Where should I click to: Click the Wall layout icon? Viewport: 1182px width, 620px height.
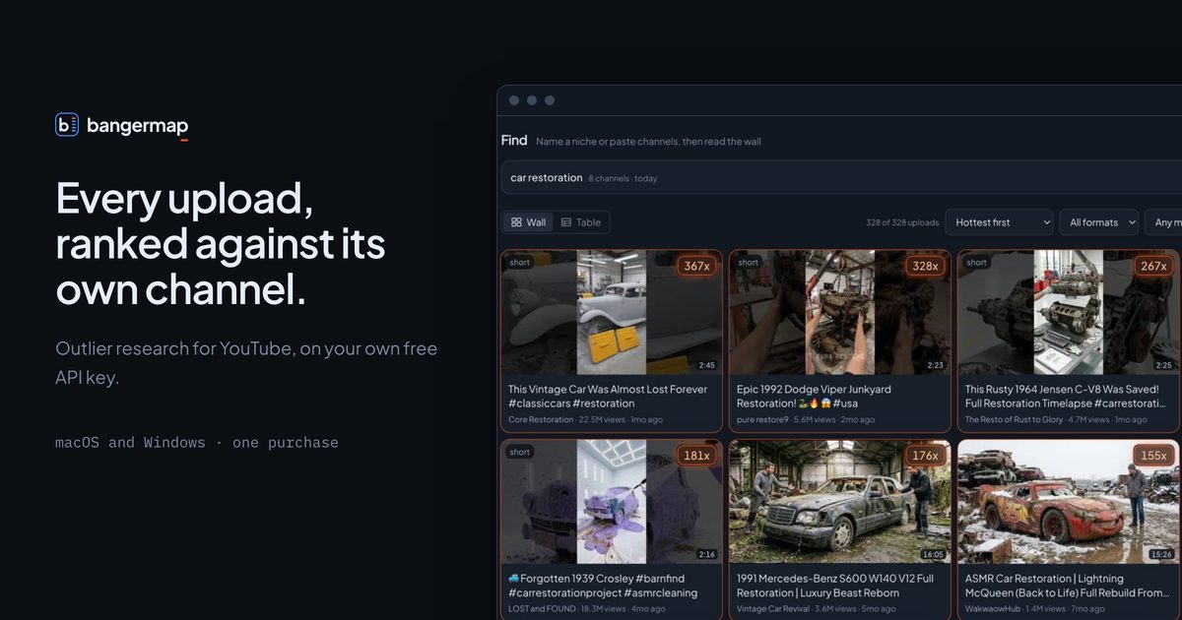coord(516,222)
